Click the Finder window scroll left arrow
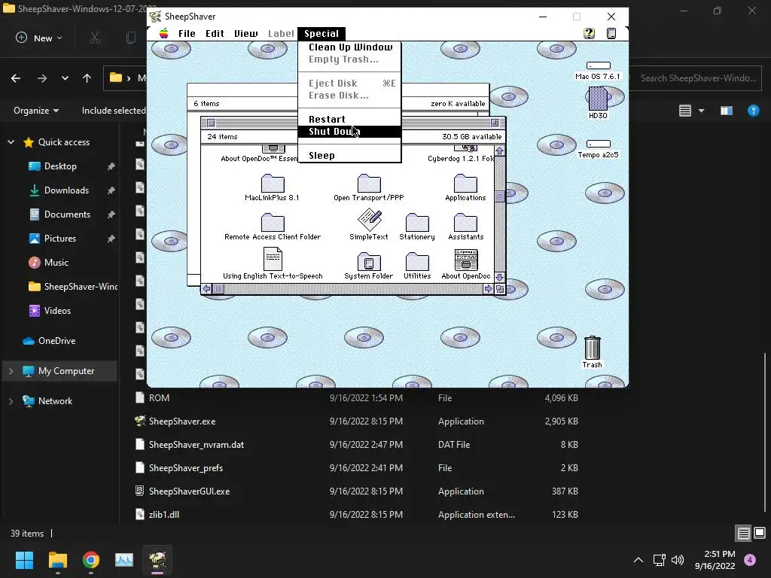This screenshot has width=771, height=578. [206, 289]
